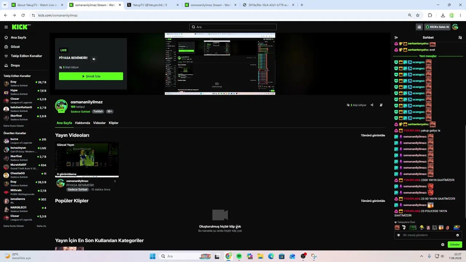Click the KICK logo
This screenshot has height=262, width=466.
pyautogui.click(x=21, y=27)
